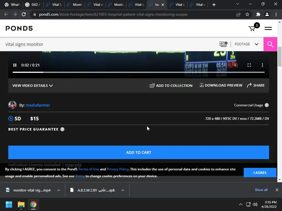Open Chrome profile menu
Screen dimensions: 282x211
coord(267,14)
